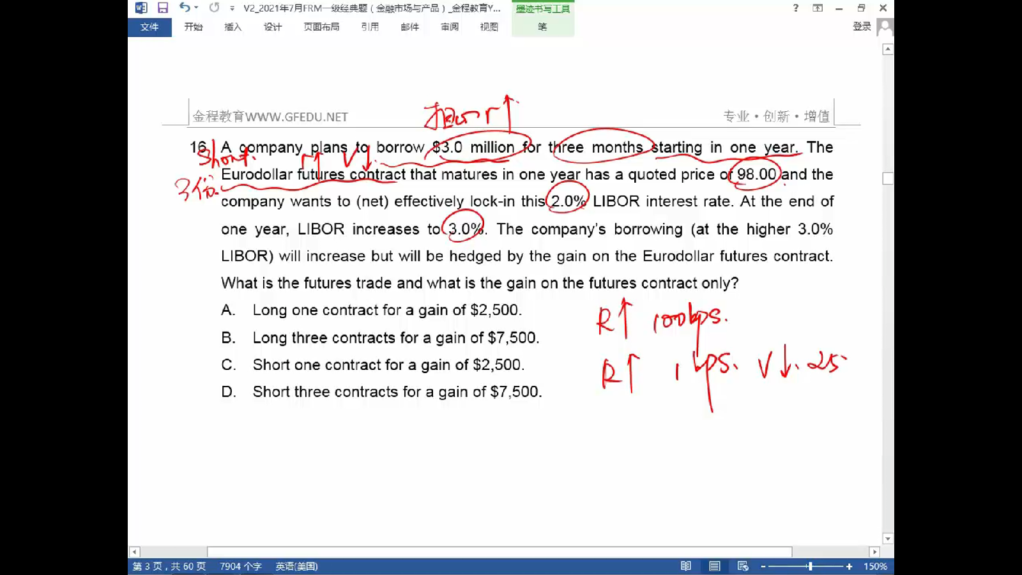Click the horizontal scrollbar left arrow
The image size is (1022, 575).
click(134, 551)
